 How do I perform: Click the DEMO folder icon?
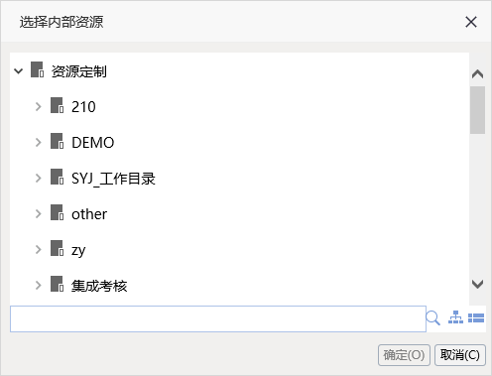click(x=57, y=141)
